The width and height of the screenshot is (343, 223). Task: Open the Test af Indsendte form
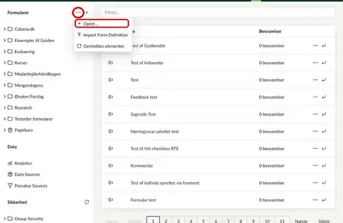coord(147,63)
